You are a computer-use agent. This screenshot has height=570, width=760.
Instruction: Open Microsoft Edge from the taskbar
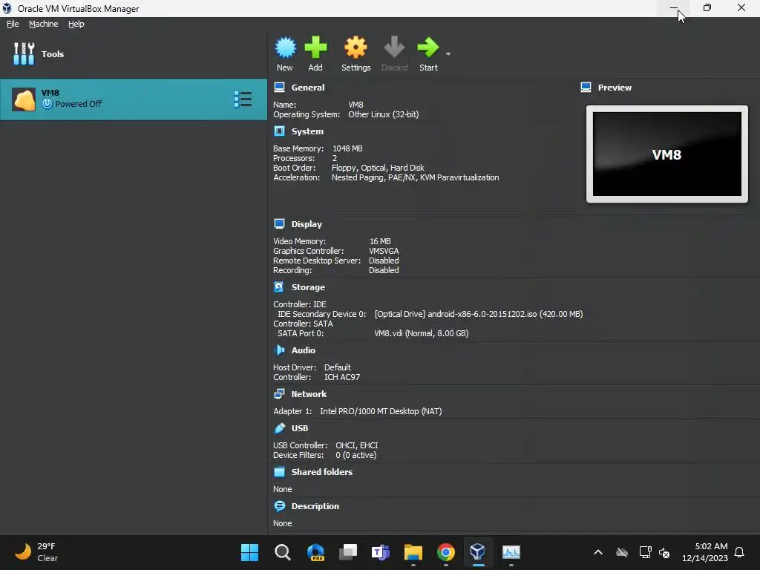pyautogui.click(x=315, y=552)
